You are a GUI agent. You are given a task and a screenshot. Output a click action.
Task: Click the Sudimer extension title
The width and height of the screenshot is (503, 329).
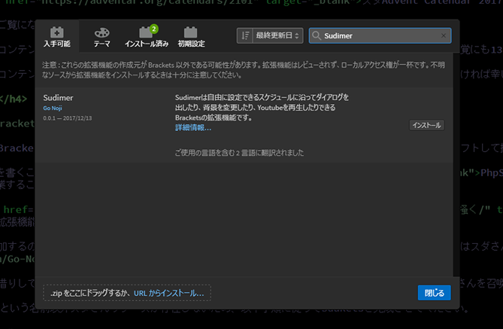58,98
